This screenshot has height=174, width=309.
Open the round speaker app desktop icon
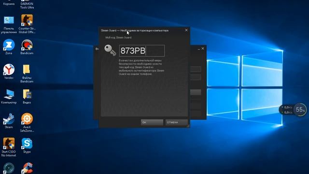point(9,168)
